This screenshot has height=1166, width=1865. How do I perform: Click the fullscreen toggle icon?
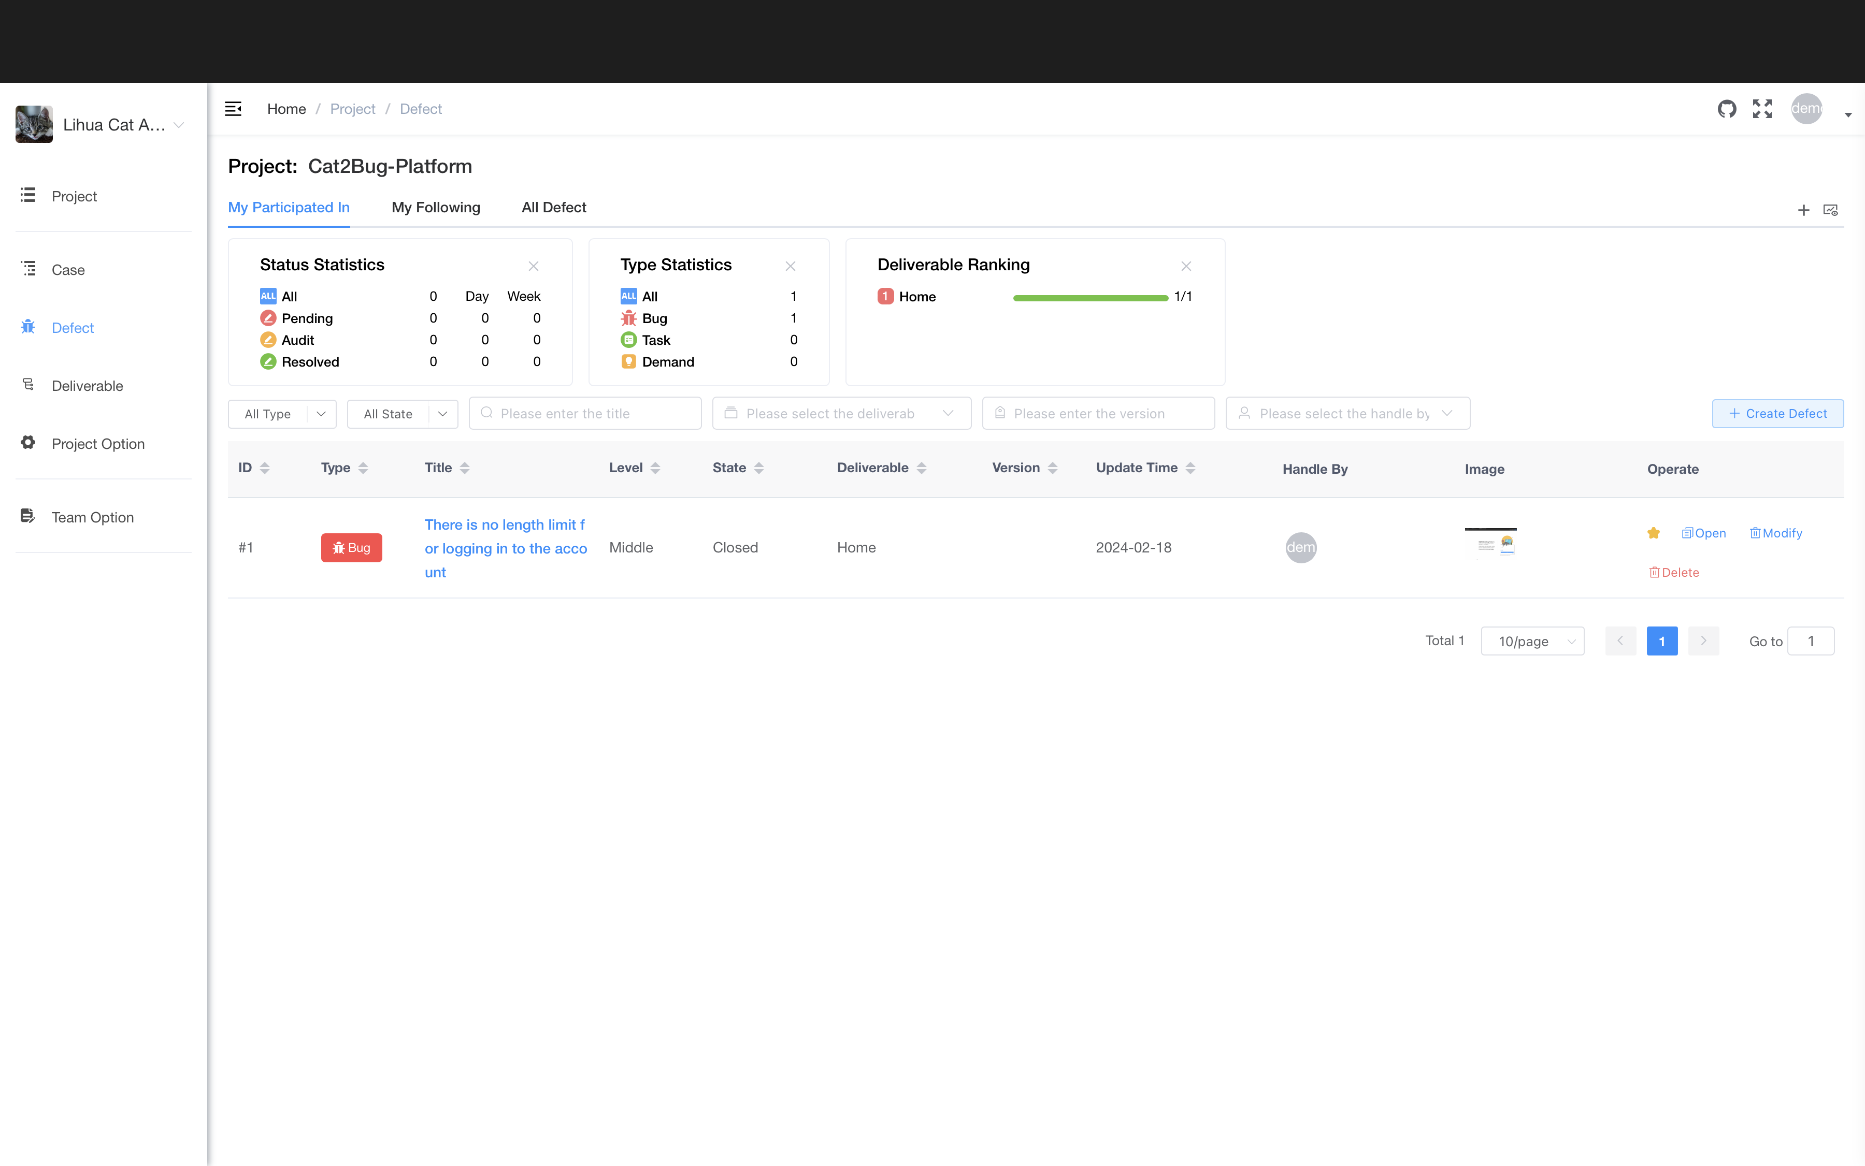[1761, 109]
